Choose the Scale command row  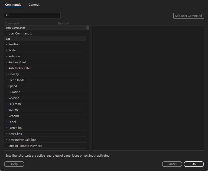tap(12, 50)
